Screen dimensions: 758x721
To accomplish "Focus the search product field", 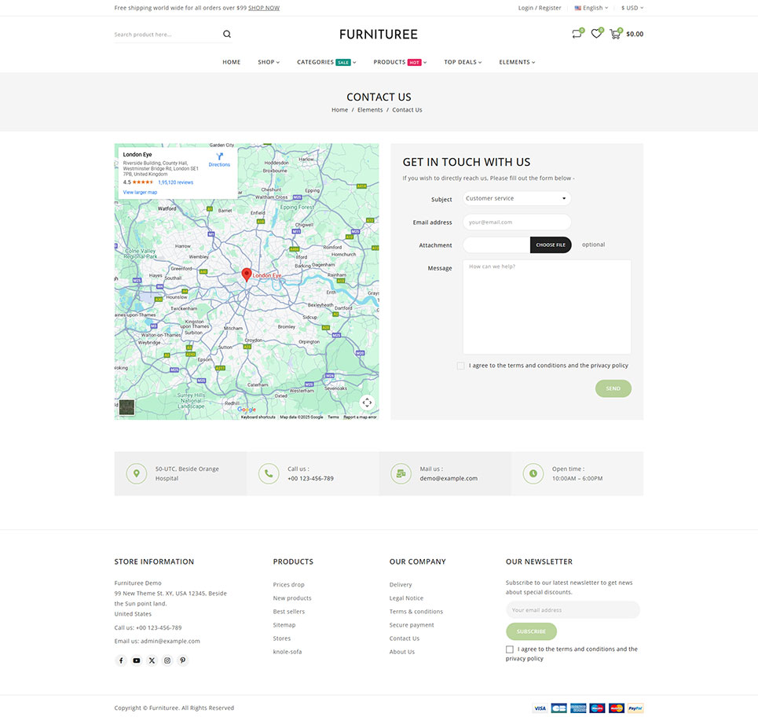I will [167, 35].
